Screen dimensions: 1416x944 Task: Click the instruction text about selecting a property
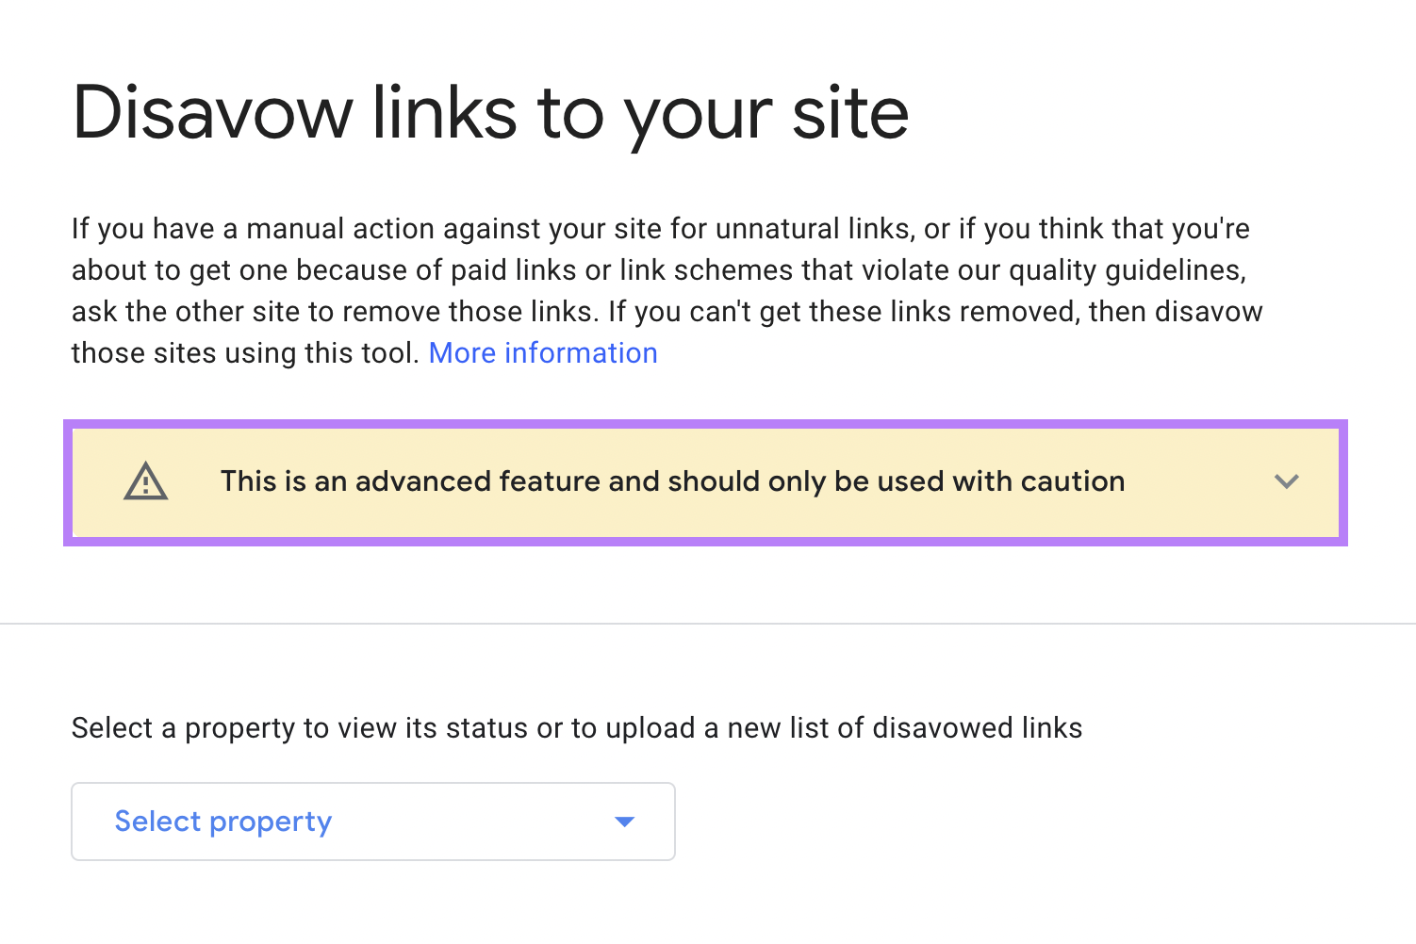click(x=576, y=727)
